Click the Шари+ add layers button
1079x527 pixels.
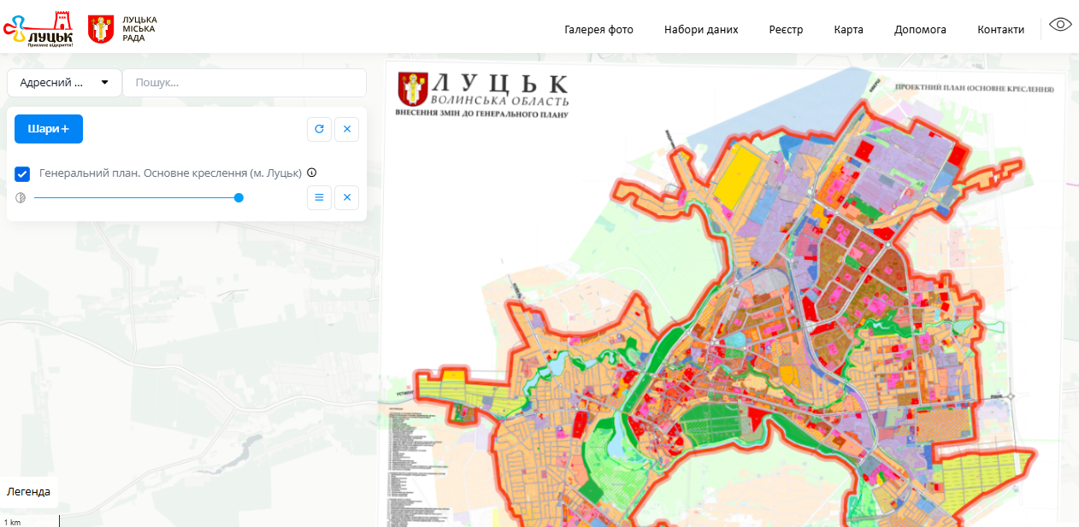click(49, 129)
